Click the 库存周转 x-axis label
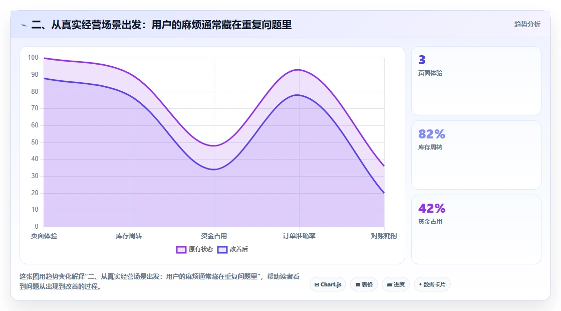Image resolution: width=561 pixels, height=311 pixels. point(129,236)
